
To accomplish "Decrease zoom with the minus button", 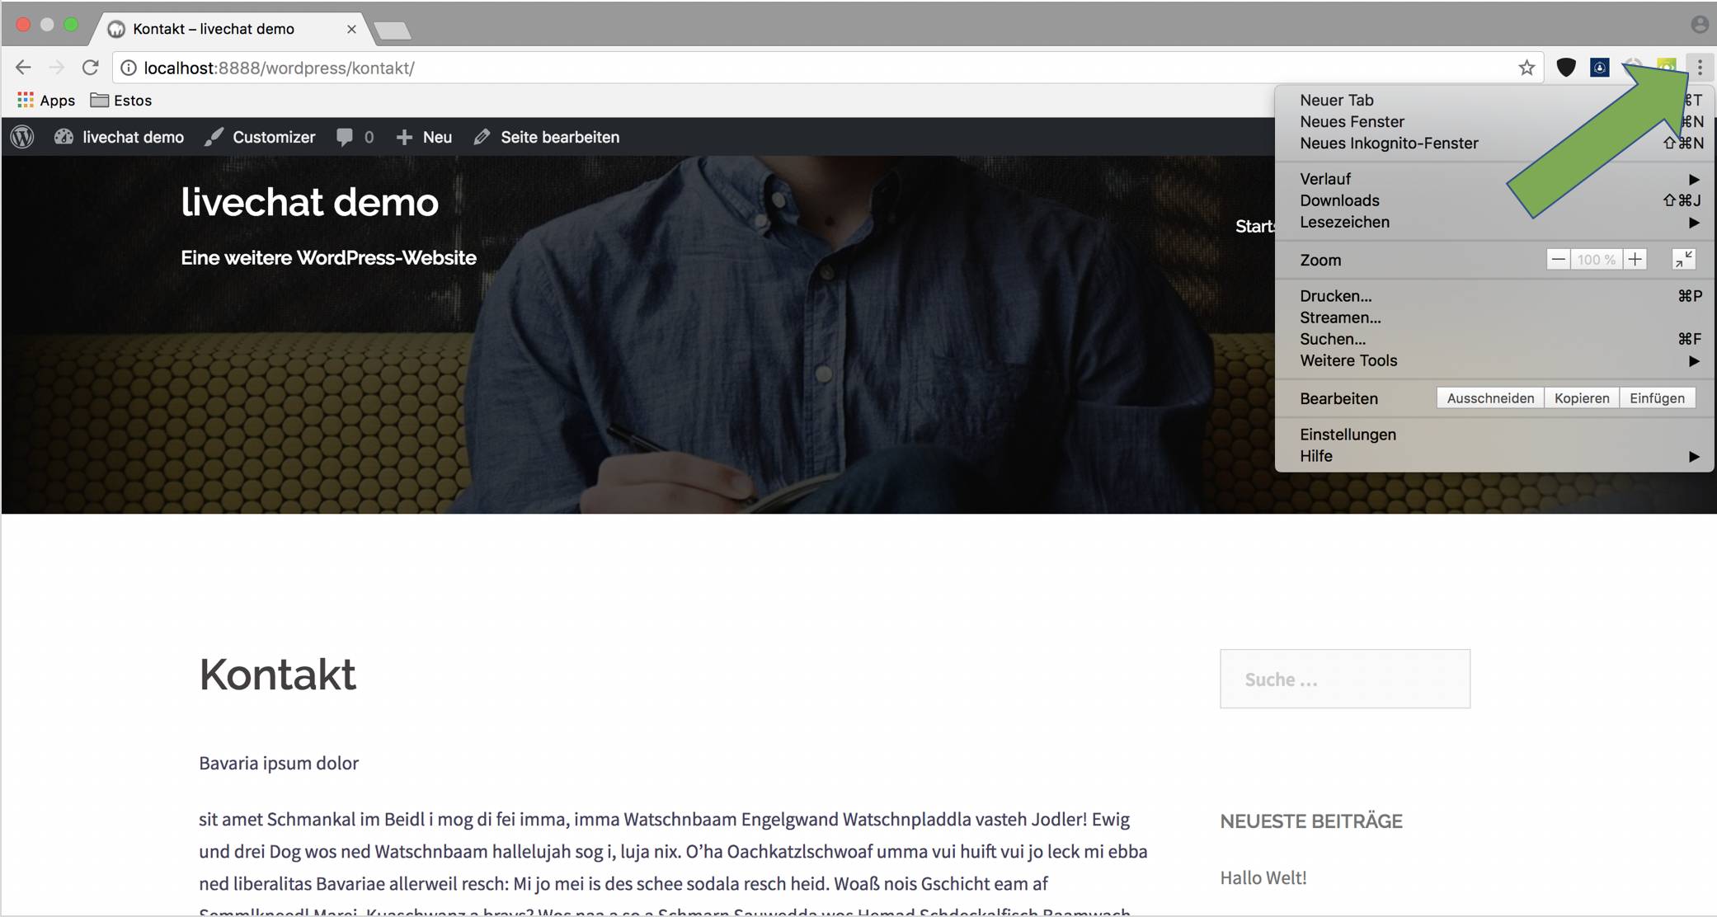I will pos(1558,260).
